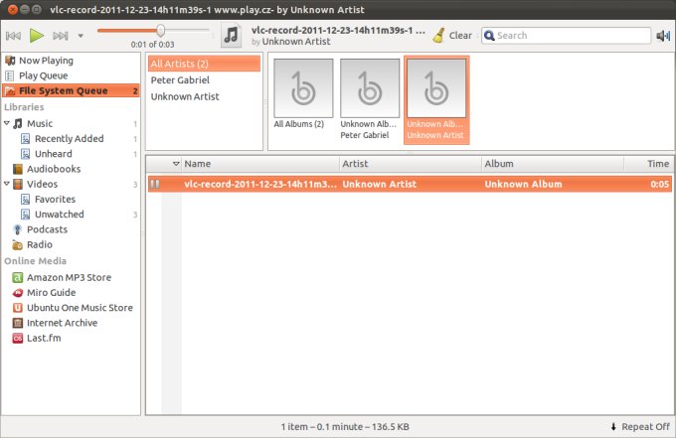Viewport: 676px width, 438px height.
Task: Select the All Albums thumbnail
Action: tap(298, 94)
